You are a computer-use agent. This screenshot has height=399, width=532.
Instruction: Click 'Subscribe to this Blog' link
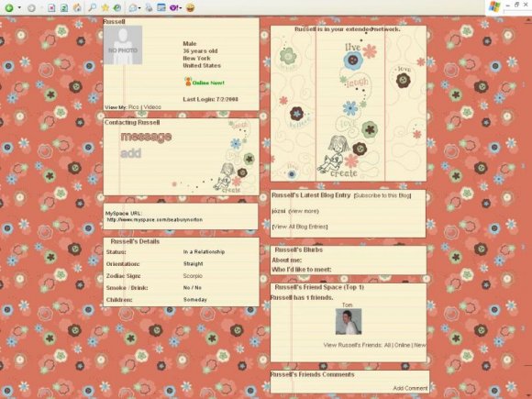click(382, 195)
